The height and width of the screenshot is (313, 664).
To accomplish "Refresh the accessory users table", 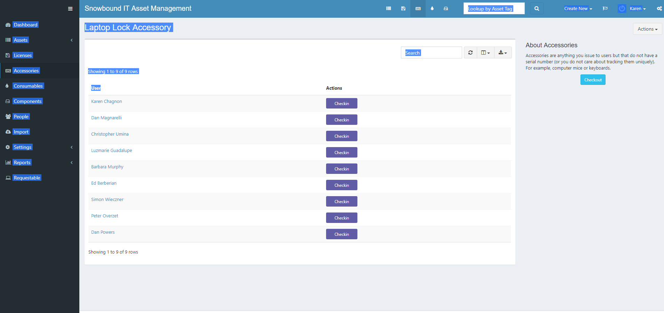I will coord(470,52).
